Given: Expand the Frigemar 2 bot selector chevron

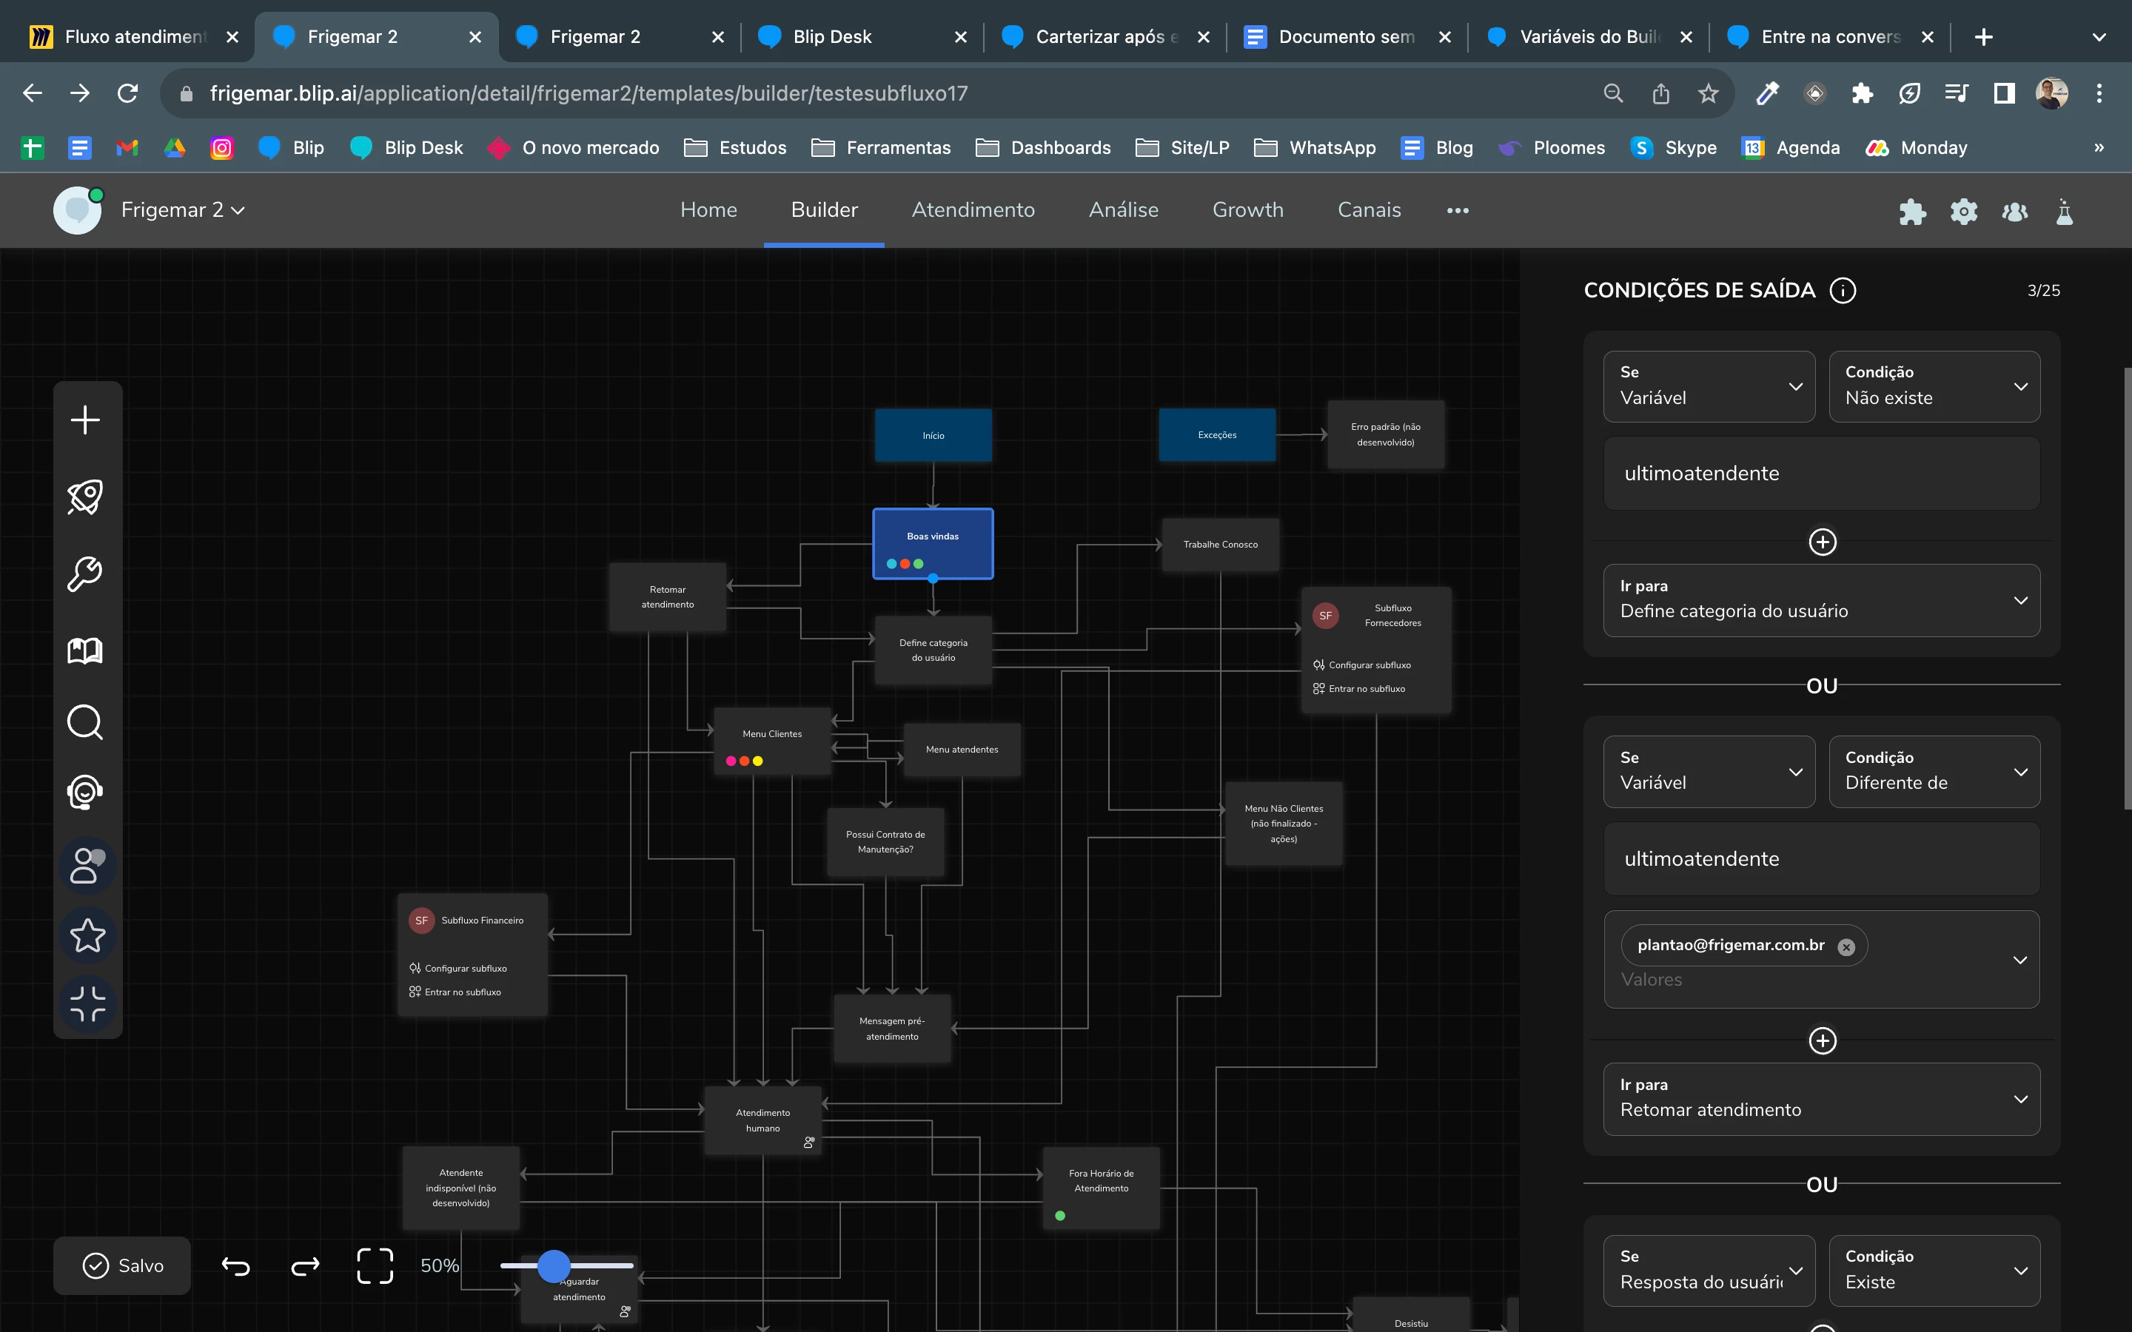Looking at the screenshot, I should (238, 211).
